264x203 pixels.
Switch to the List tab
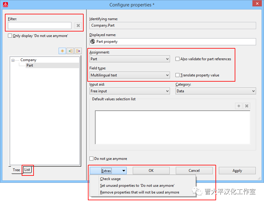point(27,170)
